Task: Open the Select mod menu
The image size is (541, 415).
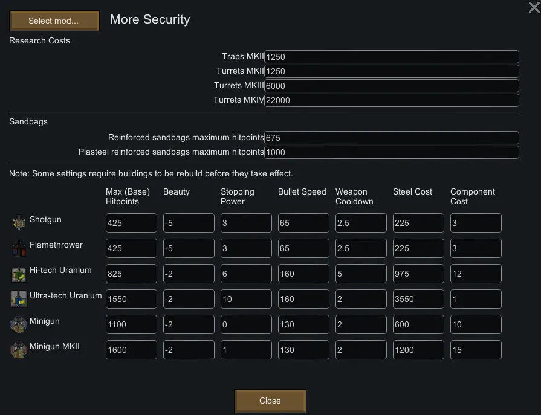Action: (x=54, y=21)
